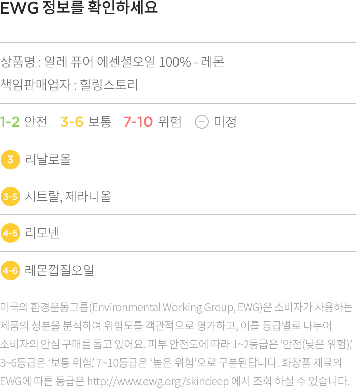Click the green 1-2 legend label
This screenshot has width=356, height=390.
(x=10, y=122)
